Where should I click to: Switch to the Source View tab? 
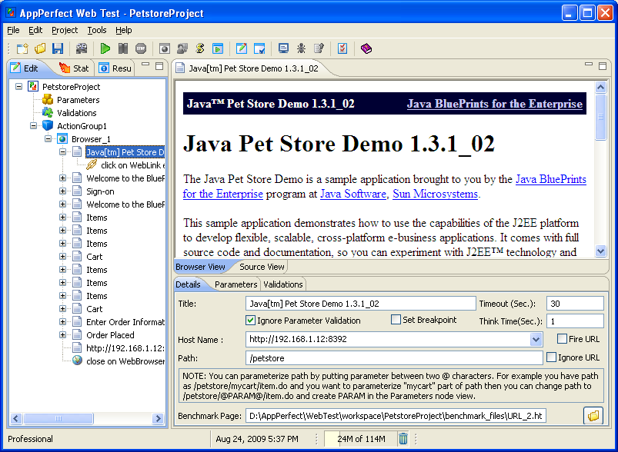pos(262,267)
